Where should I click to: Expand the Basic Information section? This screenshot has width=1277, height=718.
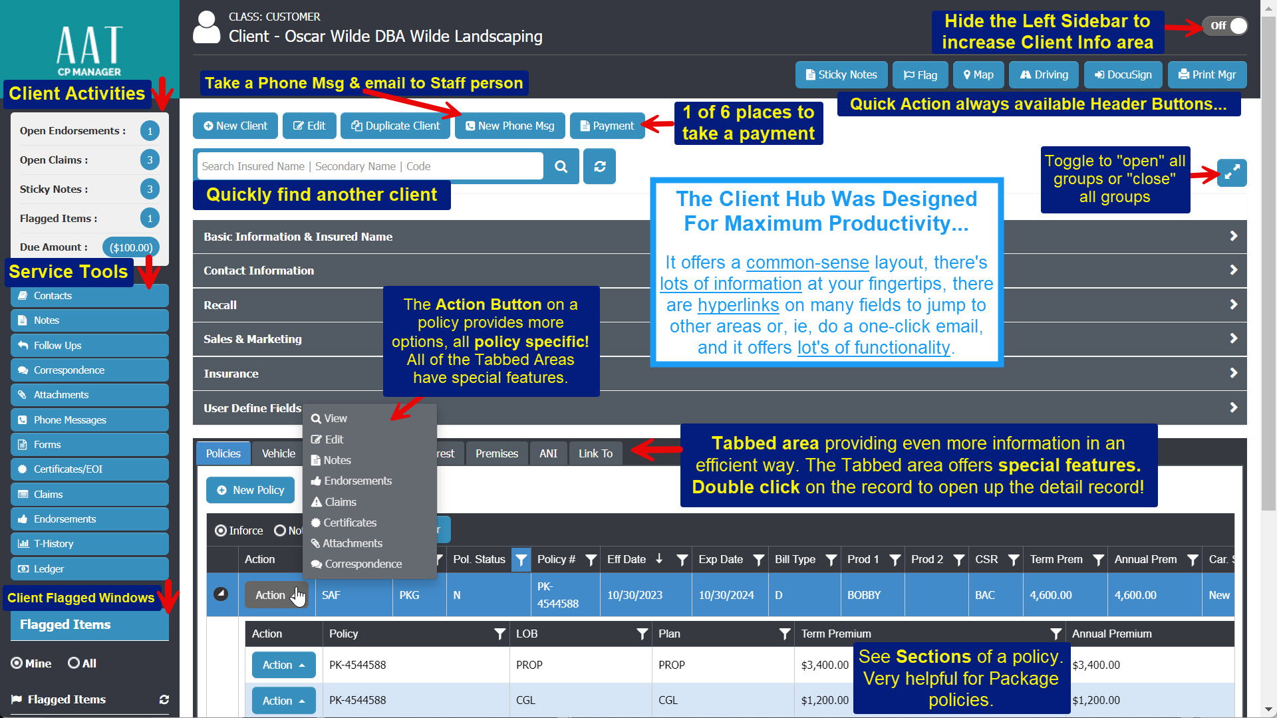coord(1236,237)
